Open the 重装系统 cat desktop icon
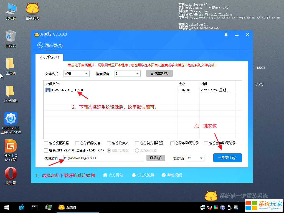Image resolution: width=284 pixels, height=213 pixels. pos(32,11)
